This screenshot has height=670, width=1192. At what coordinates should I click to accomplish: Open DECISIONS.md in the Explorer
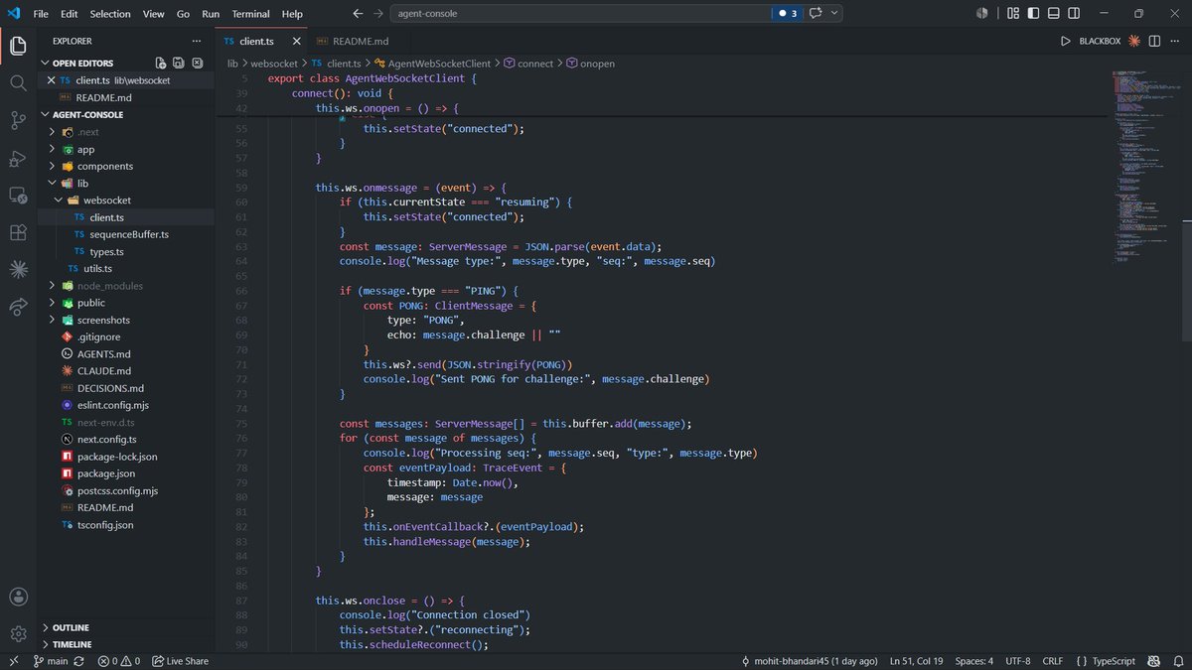pyautogui.click(x=110, y=388)
